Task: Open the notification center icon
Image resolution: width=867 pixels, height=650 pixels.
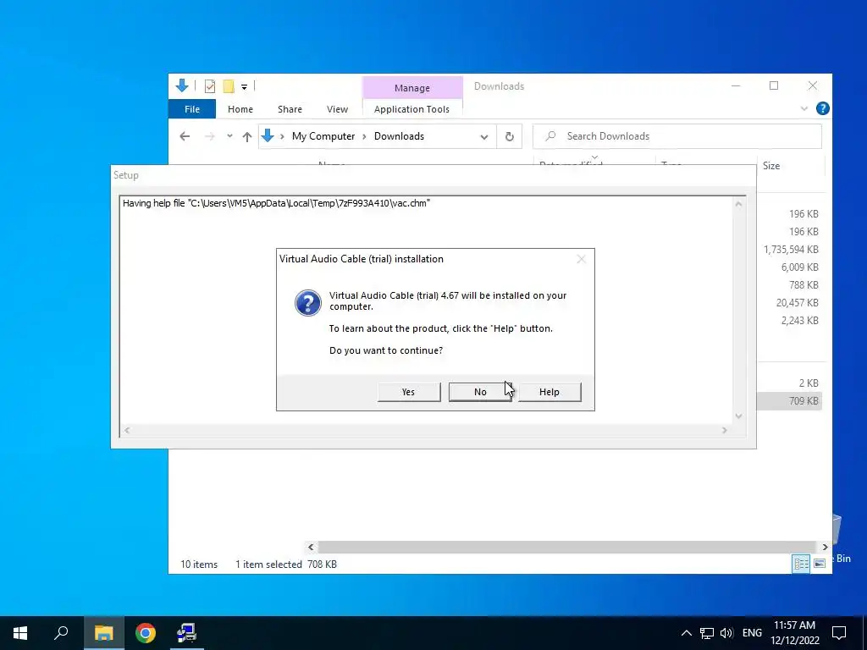Action: pos(839,633)
